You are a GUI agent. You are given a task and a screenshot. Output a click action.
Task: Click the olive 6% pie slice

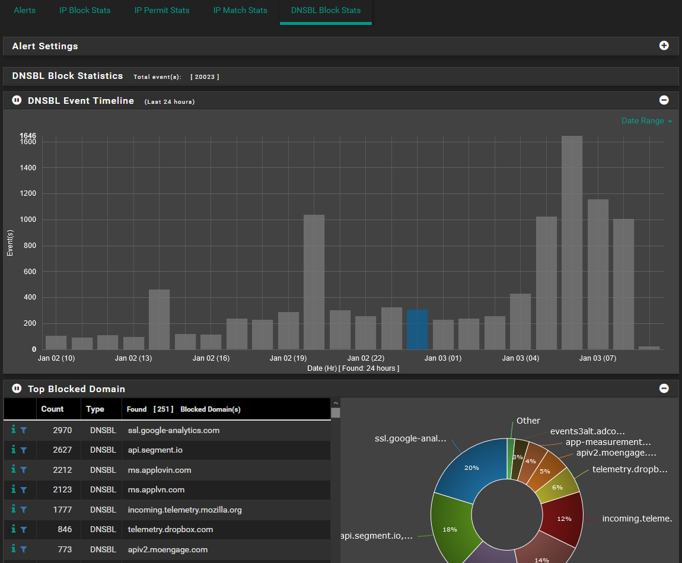[x=557, y=487]
